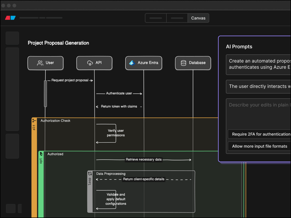Viewport: 291px width, 218px height.
Task: Click the vertical 'opt' tag text
Action: tap(41, 161)
